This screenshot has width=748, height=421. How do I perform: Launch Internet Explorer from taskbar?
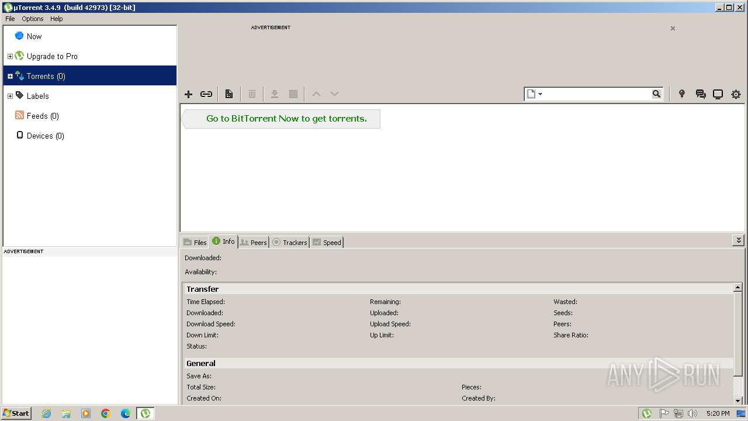pos(46,413)
